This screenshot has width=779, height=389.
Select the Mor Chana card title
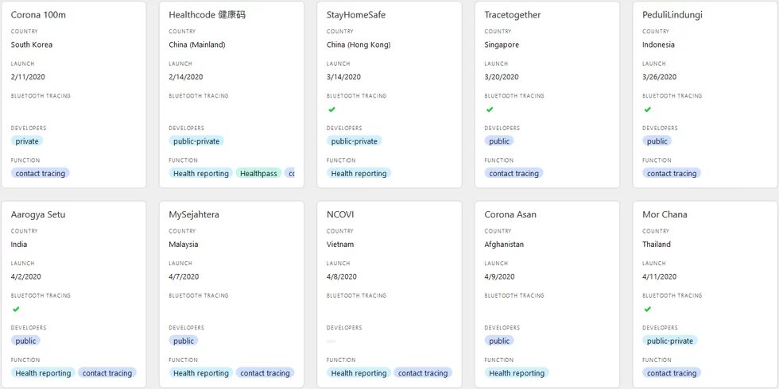point(665,214)
